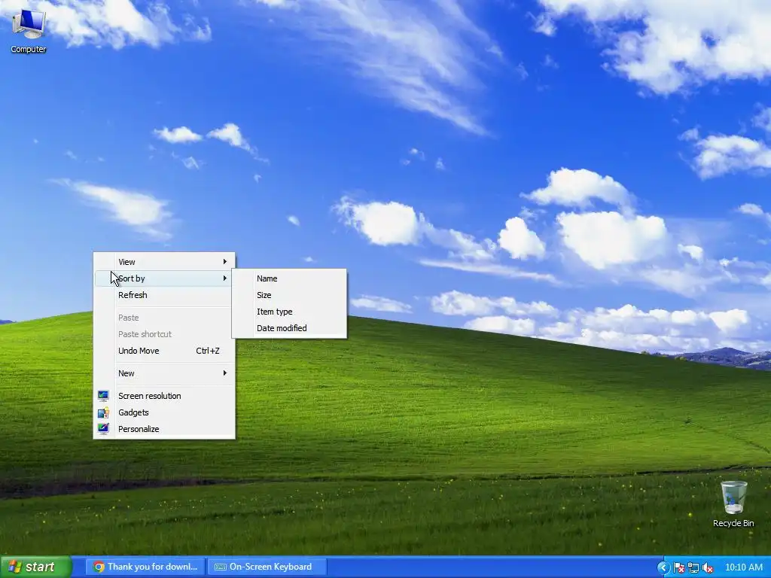Click the keyboard icon on taskbar button
The width and height of the screenshot is (771, 578).
221,567
